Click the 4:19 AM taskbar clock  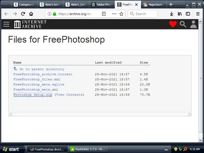(195, 149)
